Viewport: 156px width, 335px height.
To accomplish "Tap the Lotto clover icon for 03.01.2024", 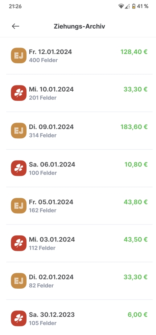I will point(19,243).
